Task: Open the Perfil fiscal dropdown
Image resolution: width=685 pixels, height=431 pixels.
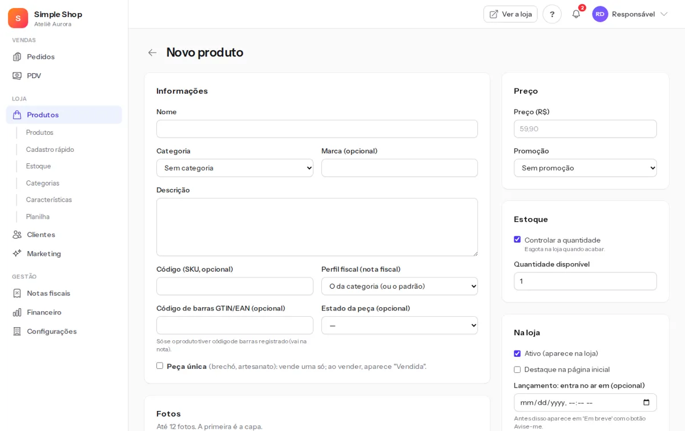Action: 400,286
